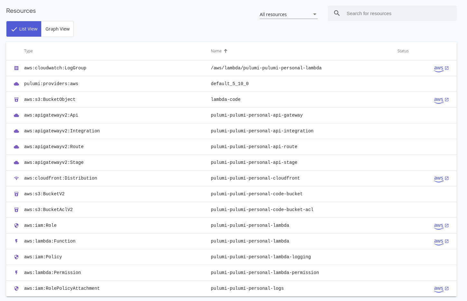Select pulumi-pulumi-personal-code-bucket-acl name
Screen dimensions: 467x301
[x=262, y=210]
